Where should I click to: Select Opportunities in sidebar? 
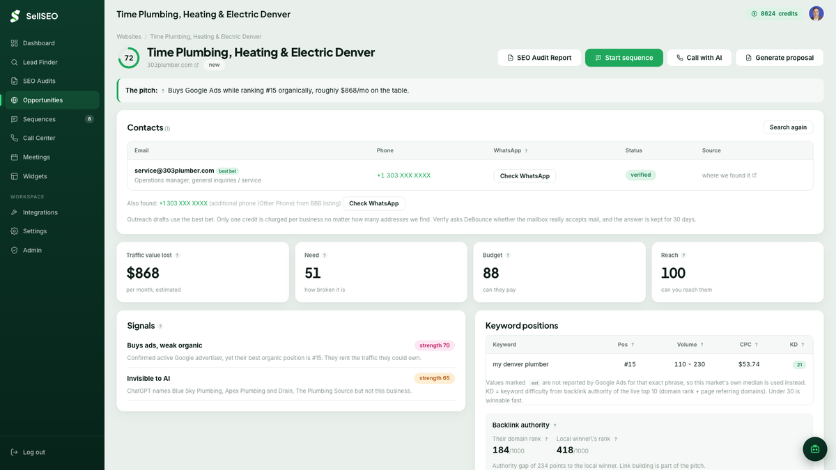(x=52, y=100)
